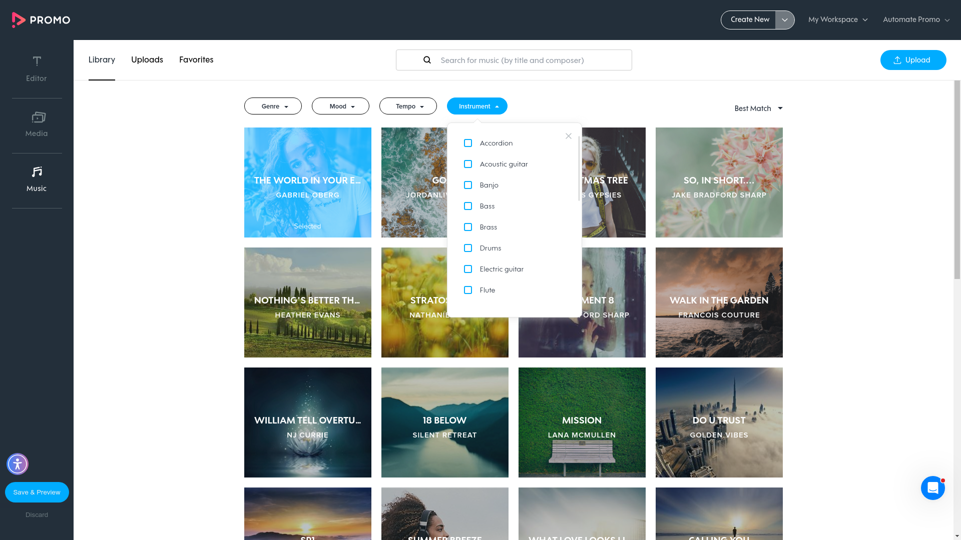Screen dimensions: 961x540
Task: Open the Best Match sort dropdown
Action: (758, 108)
